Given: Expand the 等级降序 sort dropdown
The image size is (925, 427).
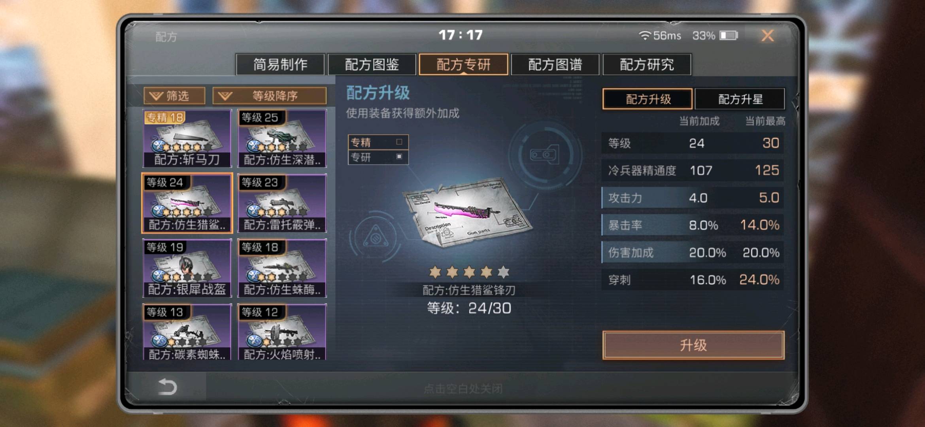Looking at the screenshot, I should pyautogui.click(x=270, y=96).
